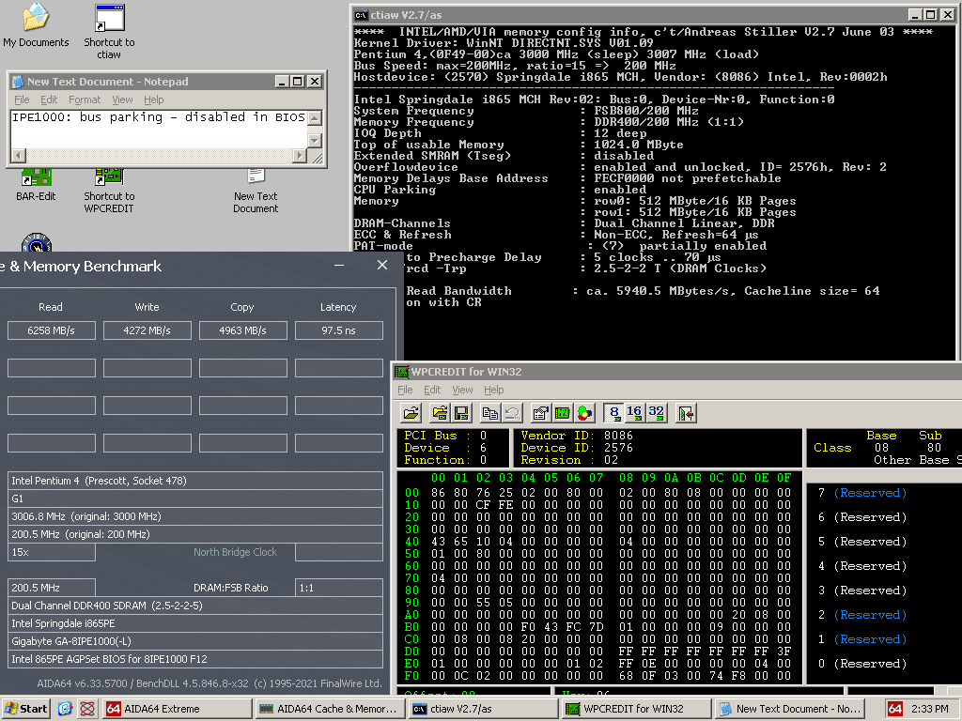Switch WPCREDIT to 16-bit view
The height and width of the screenshot is (721, 962).
(x=634, y=413)
